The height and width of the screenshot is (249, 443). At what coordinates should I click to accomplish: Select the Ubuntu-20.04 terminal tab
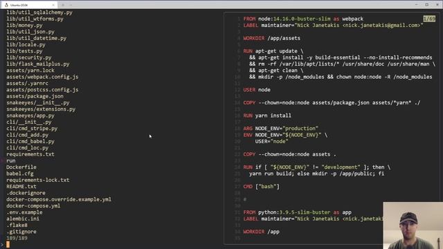tap(28, 5)
